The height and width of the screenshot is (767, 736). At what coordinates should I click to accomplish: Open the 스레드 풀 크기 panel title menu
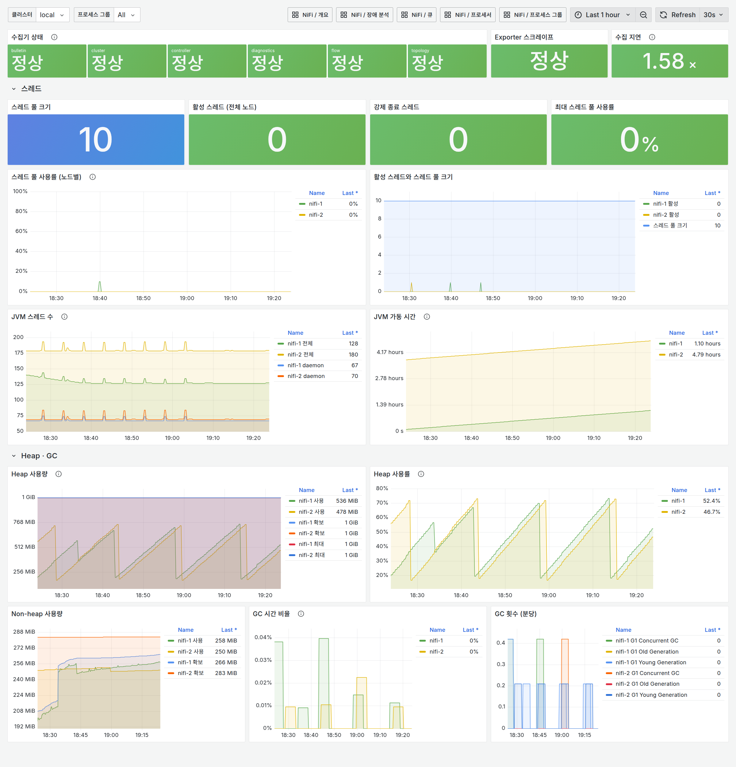point(31,107)
